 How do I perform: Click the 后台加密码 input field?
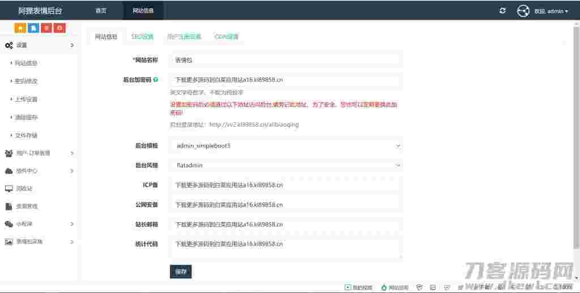[285, 80]
